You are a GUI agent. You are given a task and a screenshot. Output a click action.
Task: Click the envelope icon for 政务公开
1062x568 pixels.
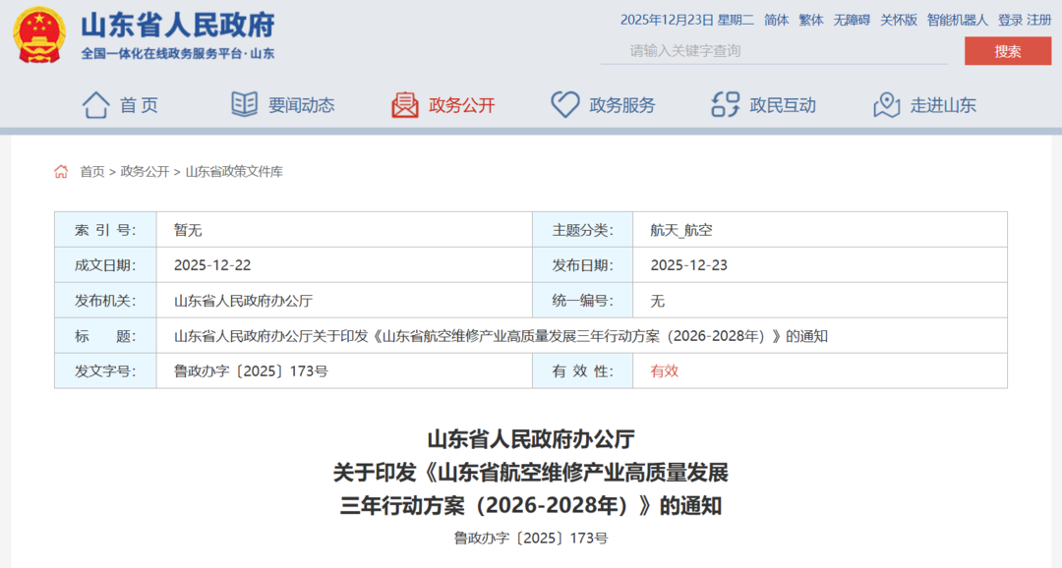[405, 104]
